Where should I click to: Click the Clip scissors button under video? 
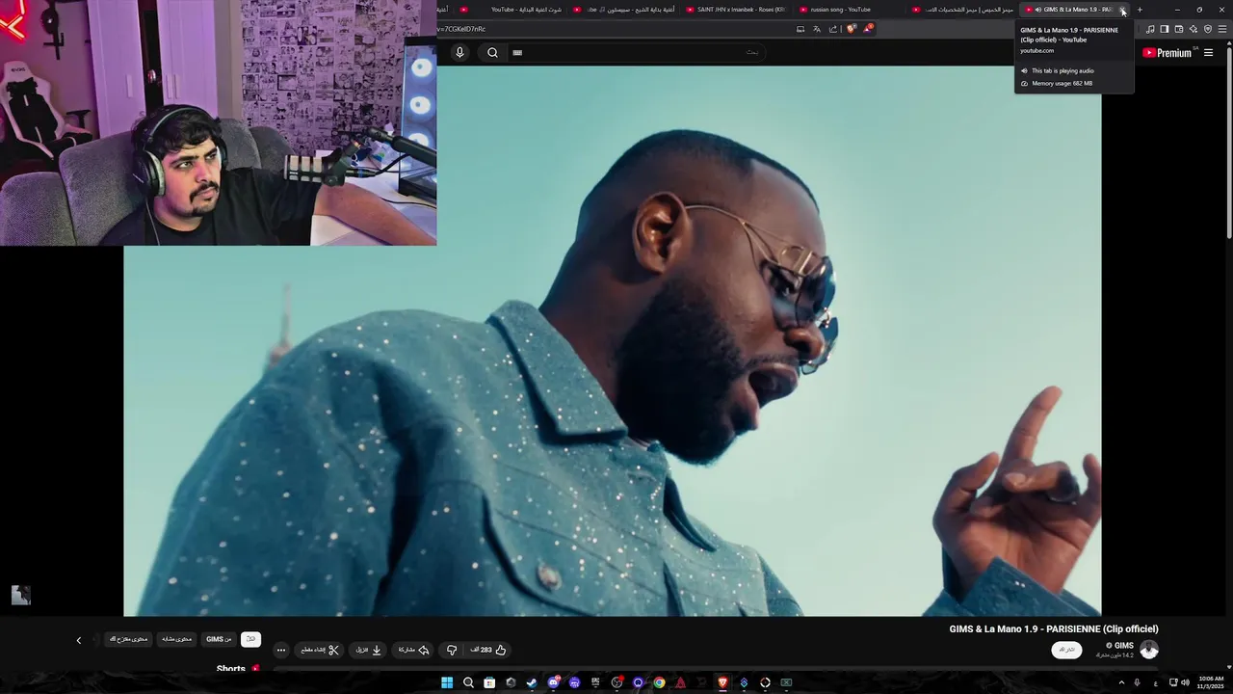click(x=320, y=650)
